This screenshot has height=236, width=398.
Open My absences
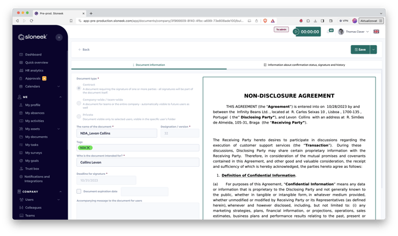[x=35, y=113]
